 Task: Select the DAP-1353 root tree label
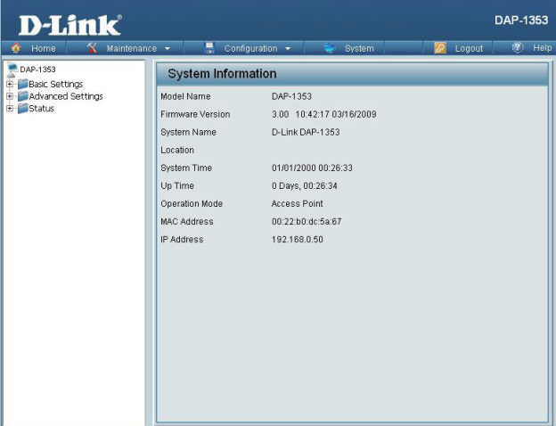[37, 70]
